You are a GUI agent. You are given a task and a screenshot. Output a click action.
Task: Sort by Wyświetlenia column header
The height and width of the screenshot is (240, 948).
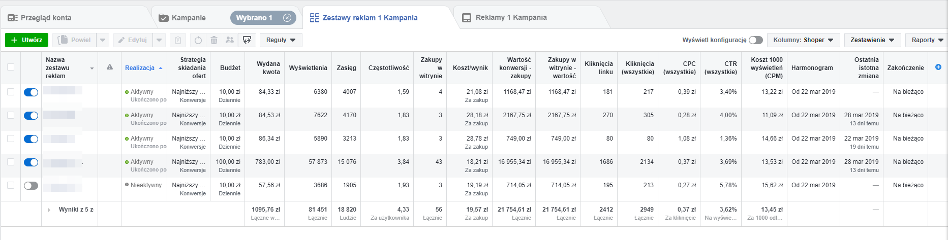click(x=308, y=68)
